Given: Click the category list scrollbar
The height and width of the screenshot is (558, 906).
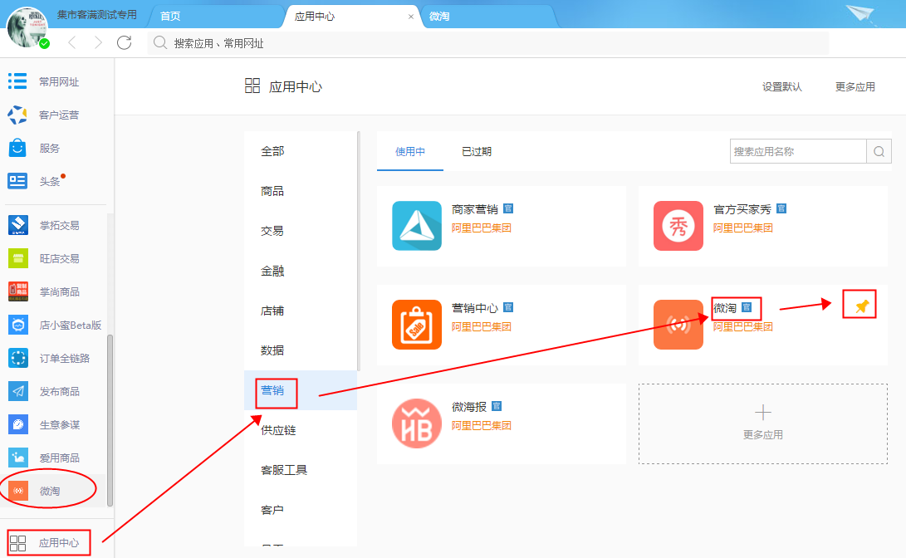Looking at the screenshot, I should 359,252.
